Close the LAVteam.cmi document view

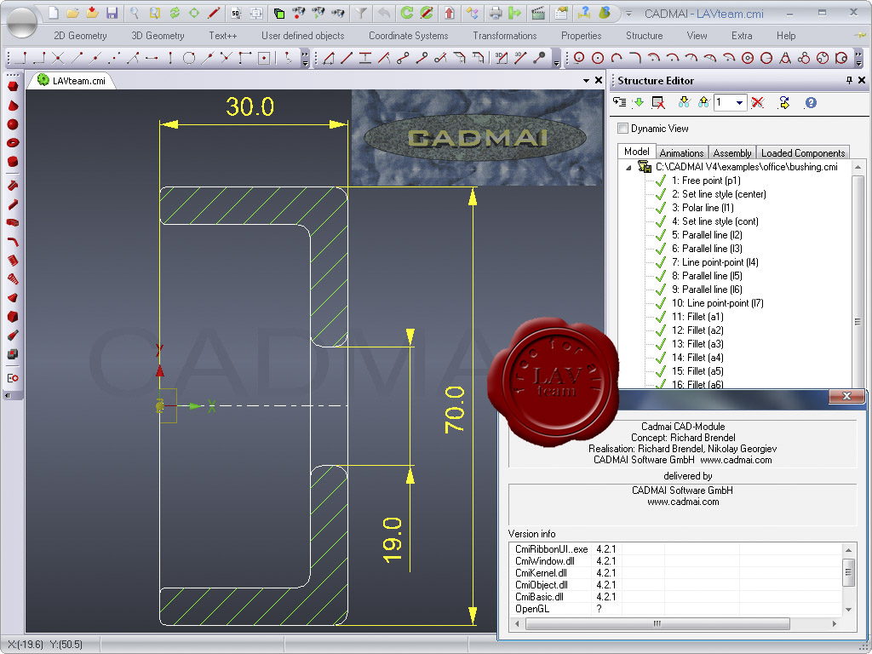click(599, 81)
